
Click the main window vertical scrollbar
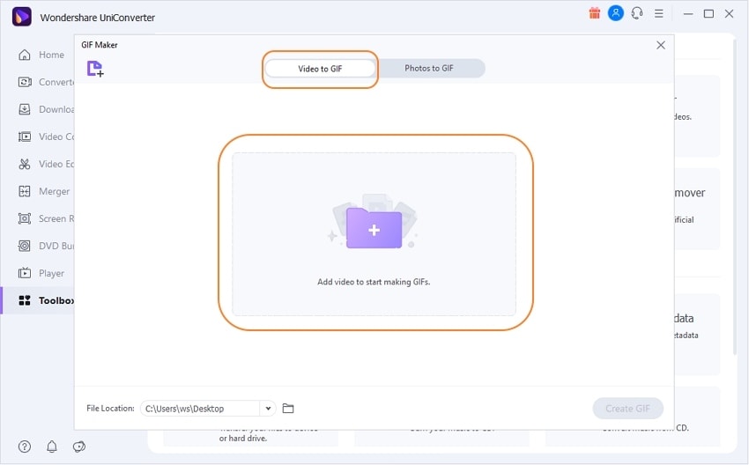point(735,196)
